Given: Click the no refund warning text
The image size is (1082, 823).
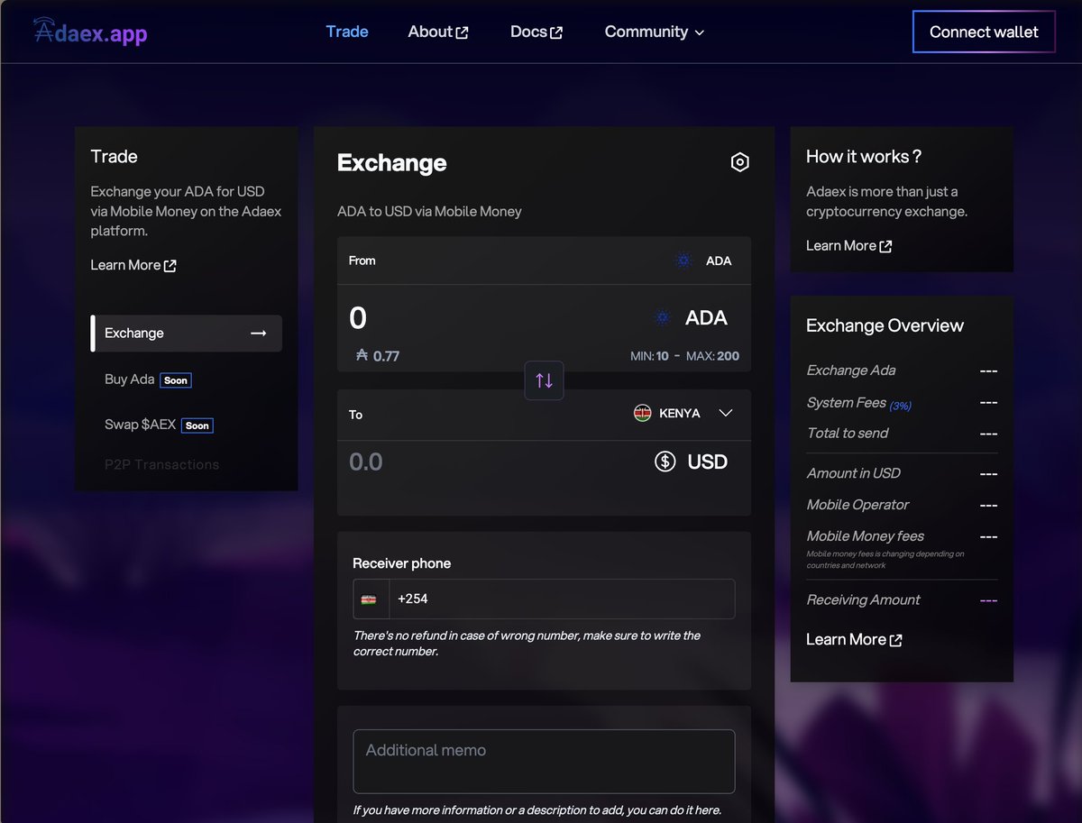Looking at the screenshot, I should 527,643.
